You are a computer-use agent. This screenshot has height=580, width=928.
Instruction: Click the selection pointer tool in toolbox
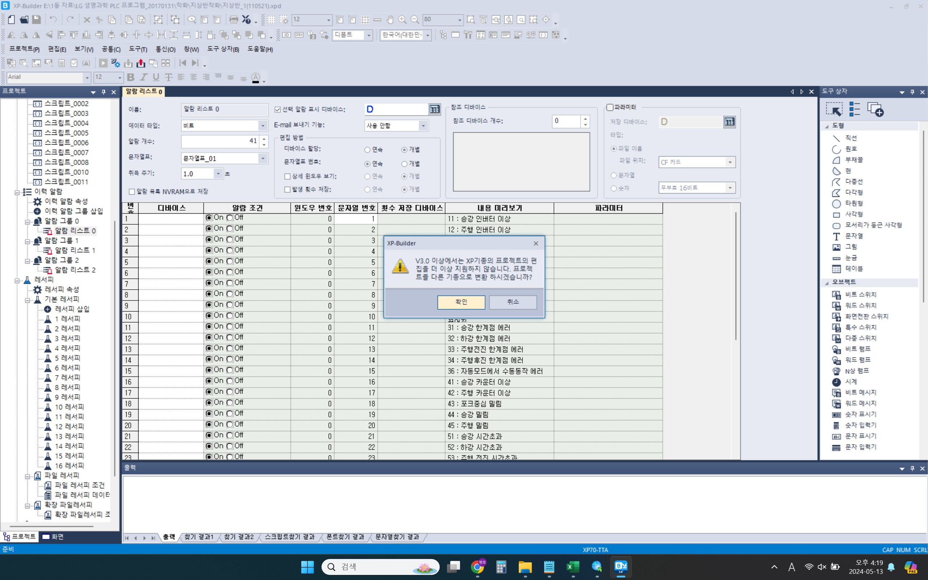[834, 110]
